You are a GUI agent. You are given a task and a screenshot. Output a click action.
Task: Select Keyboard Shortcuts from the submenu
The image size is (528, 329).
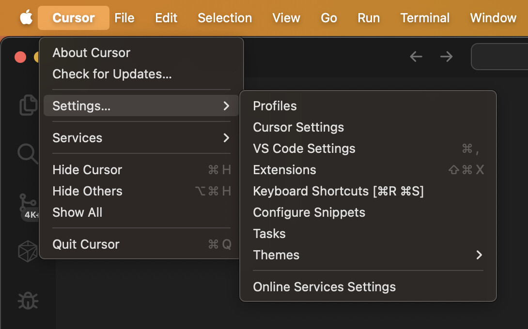[x=338, y=191]
